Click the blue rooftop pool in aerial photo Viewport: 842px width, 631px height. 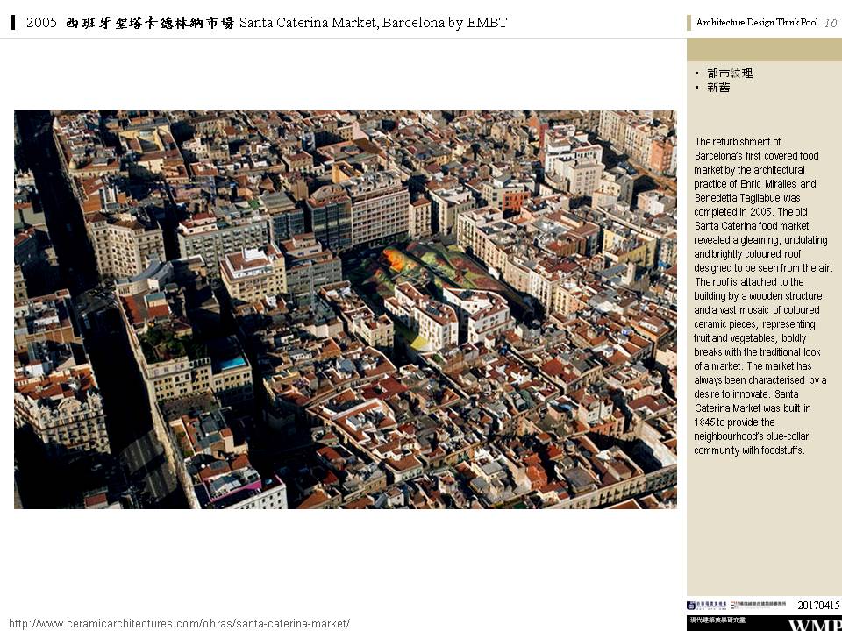(233, 363)
